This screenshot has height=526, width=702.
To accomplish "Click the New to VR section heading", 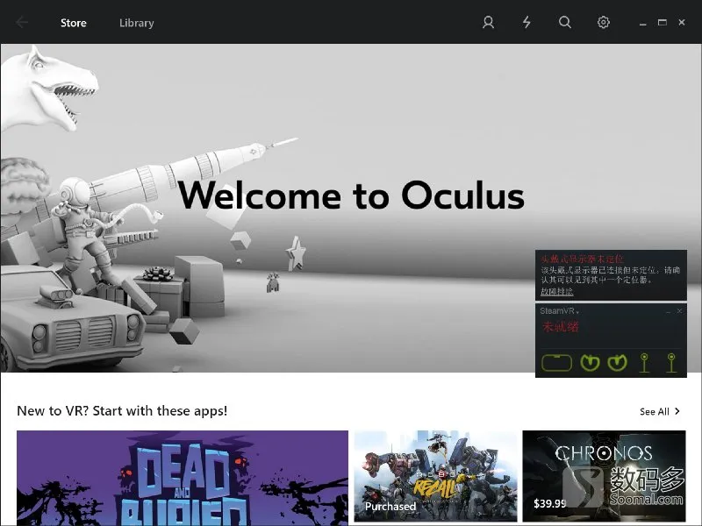I will pos(122,410).
